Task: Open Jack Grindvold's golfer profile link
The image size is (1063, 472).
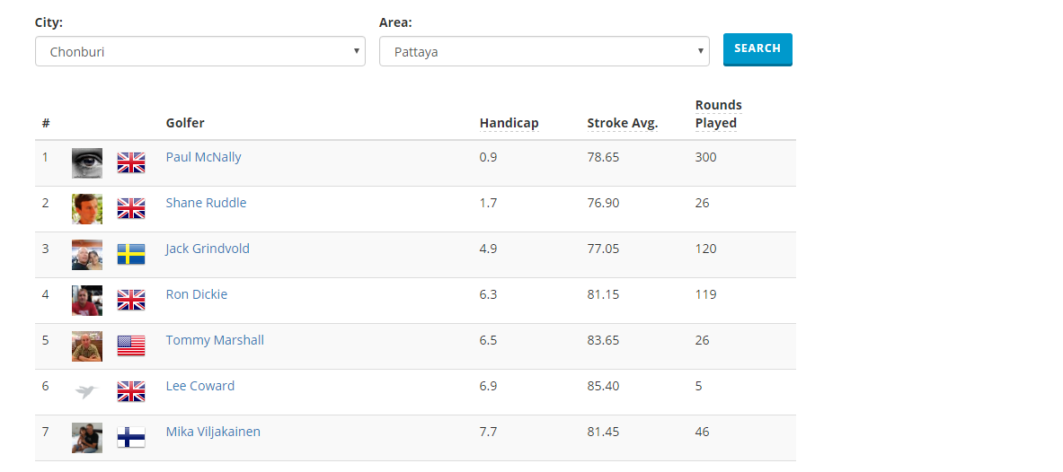Action: 208,249
